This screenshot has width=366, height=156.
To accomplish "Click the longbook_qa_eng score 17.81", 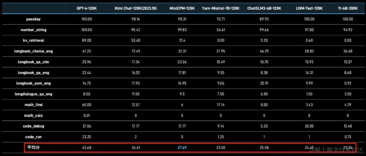I will (182, 73).
